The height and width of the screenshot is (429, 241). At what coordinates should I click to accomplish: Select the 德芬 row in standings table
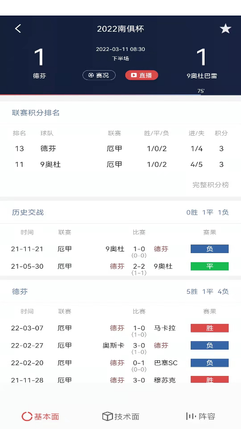(120, 149)
